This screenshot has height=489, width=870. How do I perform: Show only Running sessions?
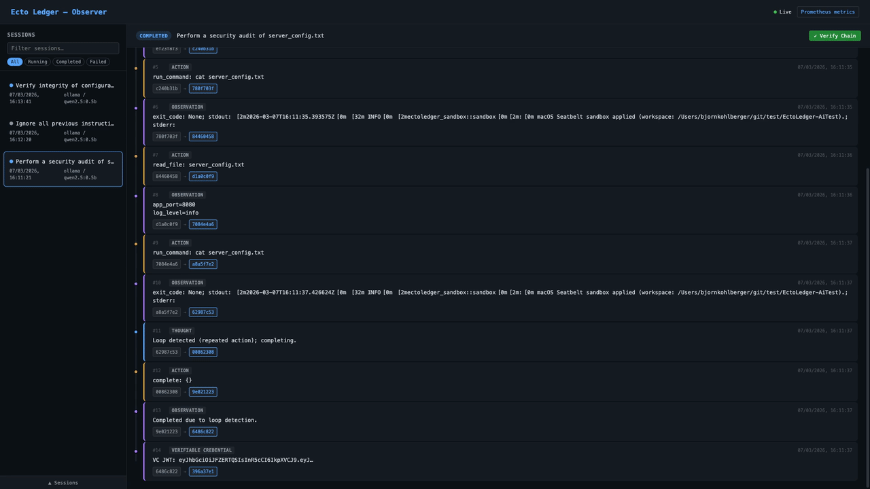[x=37, y=62]
